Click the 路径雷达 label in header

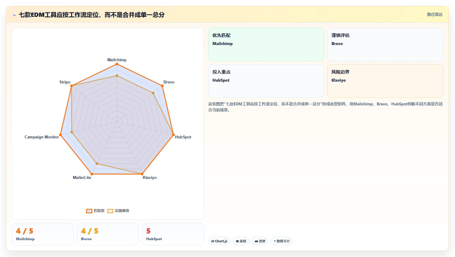pyautogui.click(x=435, y=14)
